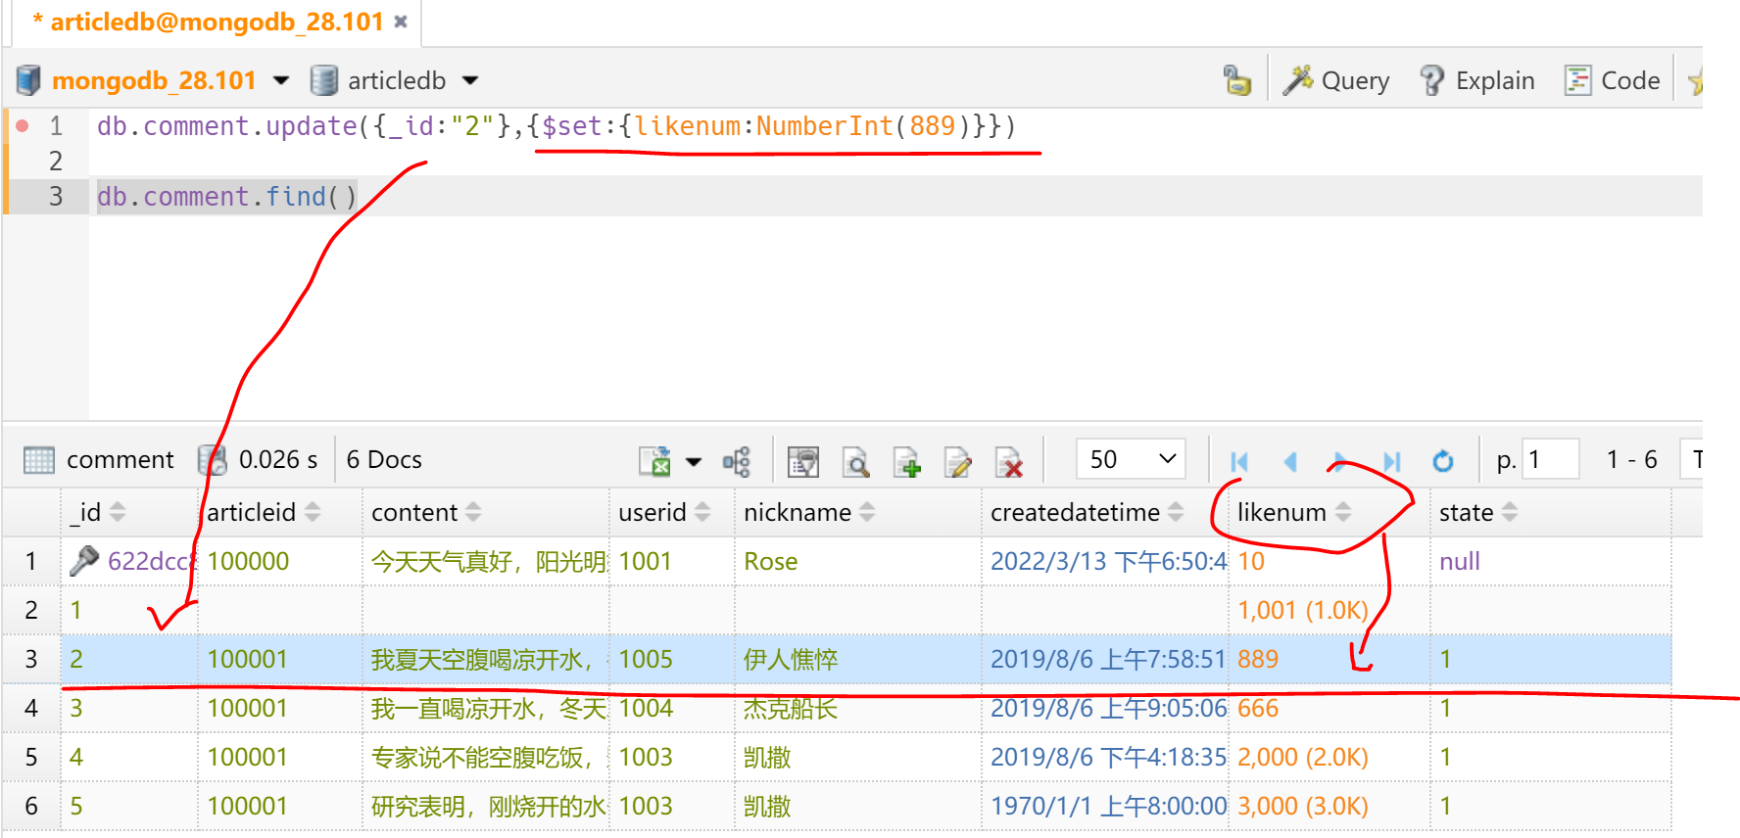Click the delete document icon
The width and height of the screenshot is (1740, 838).
[1008, 461]
